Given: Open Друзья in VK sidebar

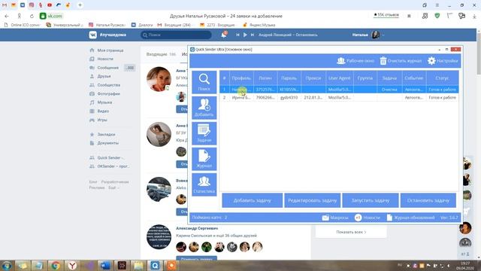Looking at the screenshot, I should [x=100, y=76].
